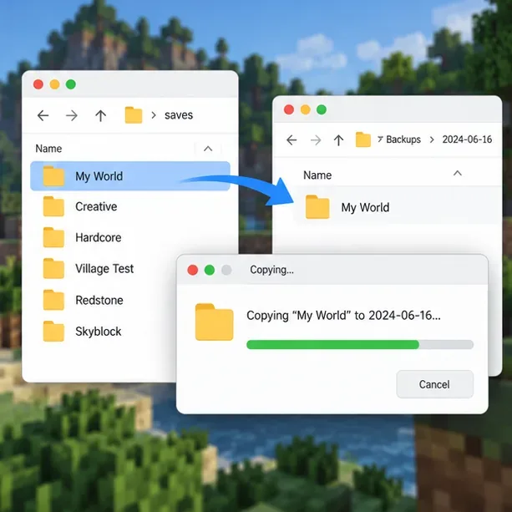The image size is (512, 512).
Task: Cancel the copy operation
Action: click(x=434, y=384)
